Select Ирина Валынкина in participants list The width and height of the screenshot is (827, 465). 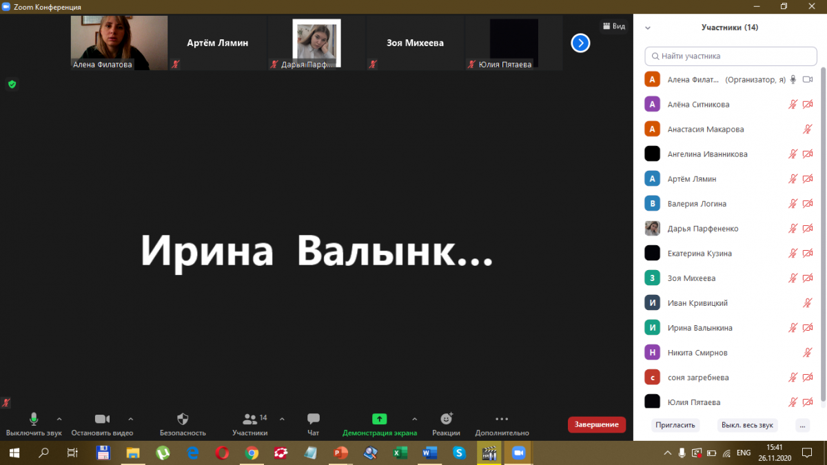tap(700, 328)
